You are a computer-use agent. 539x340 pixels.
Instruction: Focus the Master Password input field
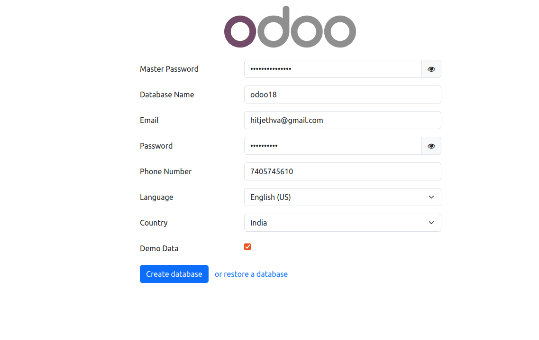pyautogui.click(x=332, y=69)
